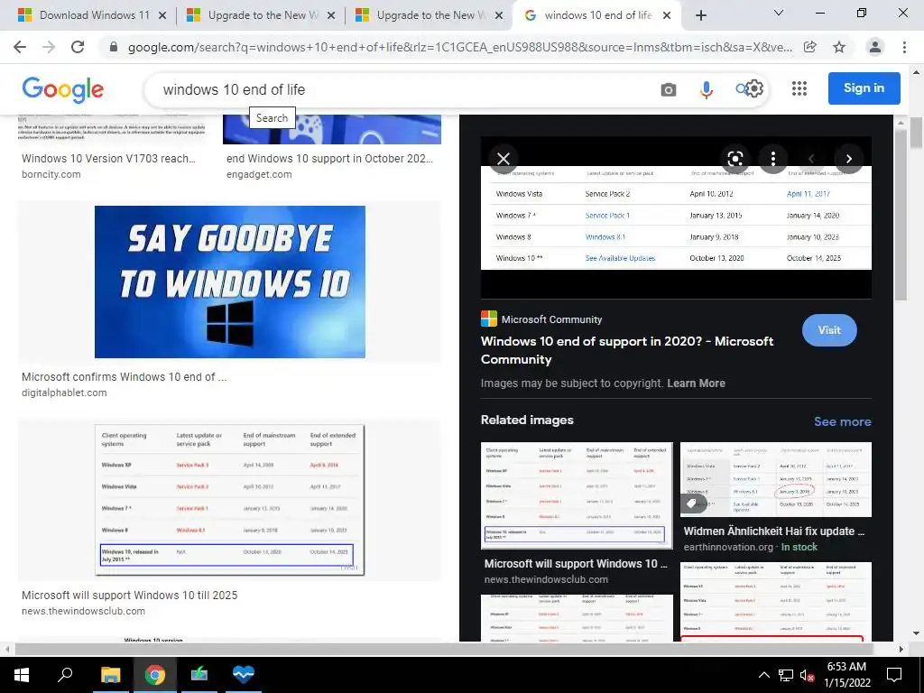Click the muted volume tray icon

pyautogui.click(x=807, y=675)
